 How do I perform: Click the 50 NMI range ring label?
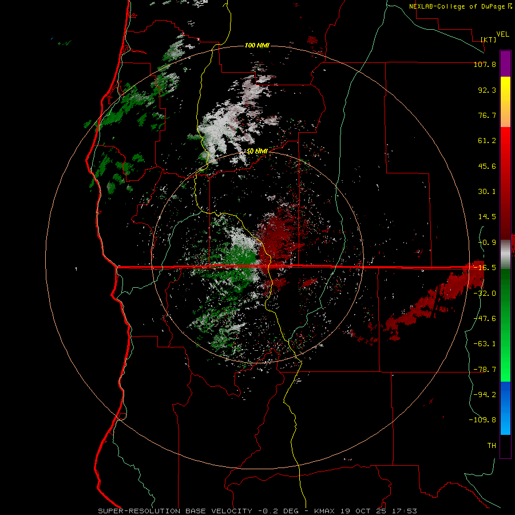257,151
